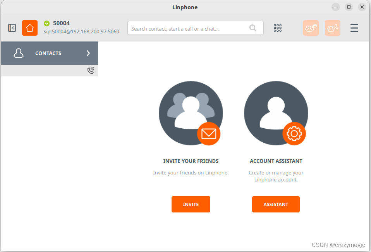Click the Contacts person icon
Image resolution: width=371 pixels, height=252 pixels.
pos(19,53)
